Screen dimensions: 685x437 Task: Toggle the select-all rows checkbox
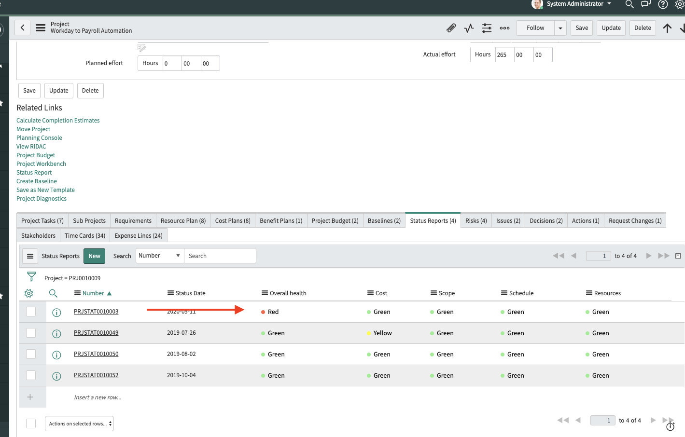point(31,423)
